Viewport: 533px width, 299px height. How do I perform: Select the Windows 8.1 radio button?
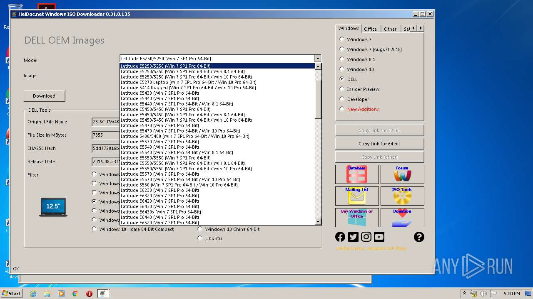click(342, 59)
